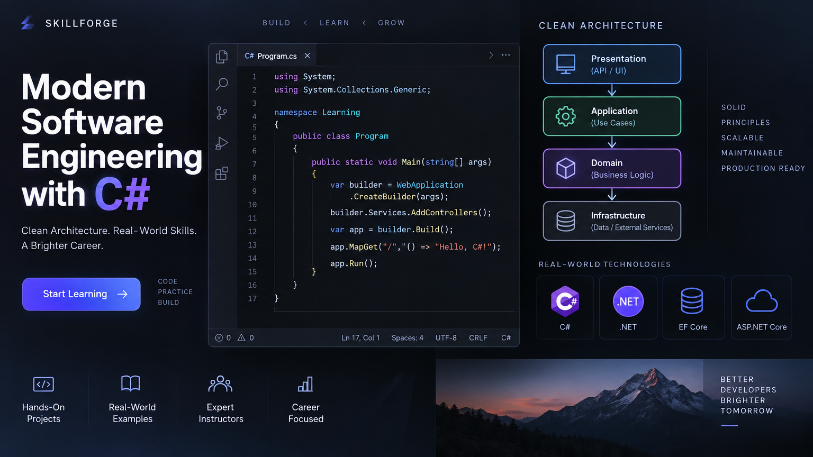The image size is (813, 457).
Task: Click CRLF line ending in status bar
Action: point(478,337)
